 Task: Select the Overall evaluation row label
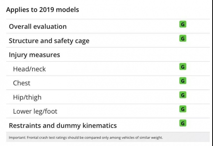pyautogui.click(x=38, y=27)
